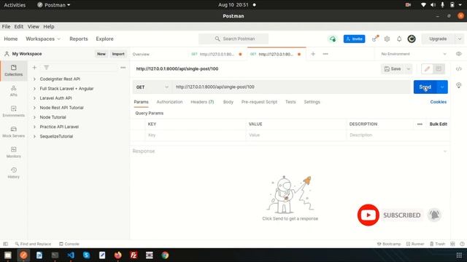Image resolution: width=467 pixels, height=262 pixels.
Task: Open the code snippet panel icon
Action: pyautogui.click(x=459, y=69)
